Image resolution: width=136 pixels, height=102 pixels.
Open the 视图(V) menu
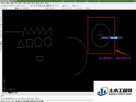(12, 3)
